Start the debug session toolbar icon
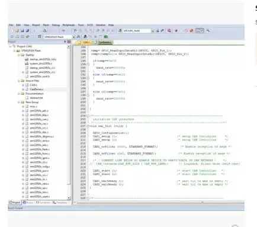The width and height of the screenshot is (257, 227). 169,31
